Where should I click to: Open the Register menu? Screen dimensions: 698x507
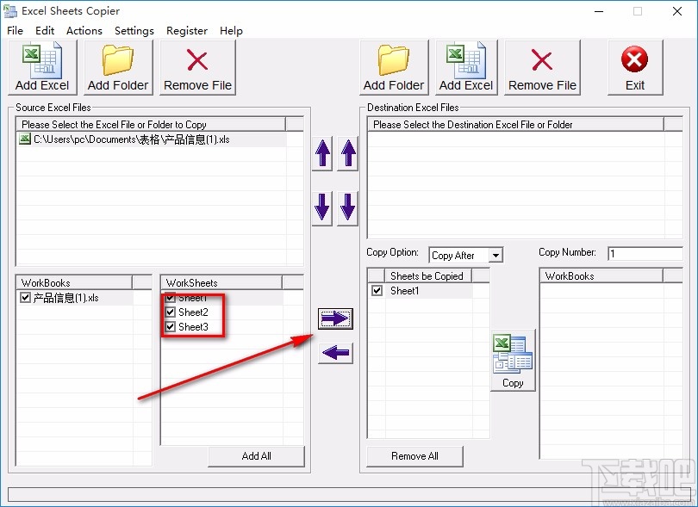[187, 30]
